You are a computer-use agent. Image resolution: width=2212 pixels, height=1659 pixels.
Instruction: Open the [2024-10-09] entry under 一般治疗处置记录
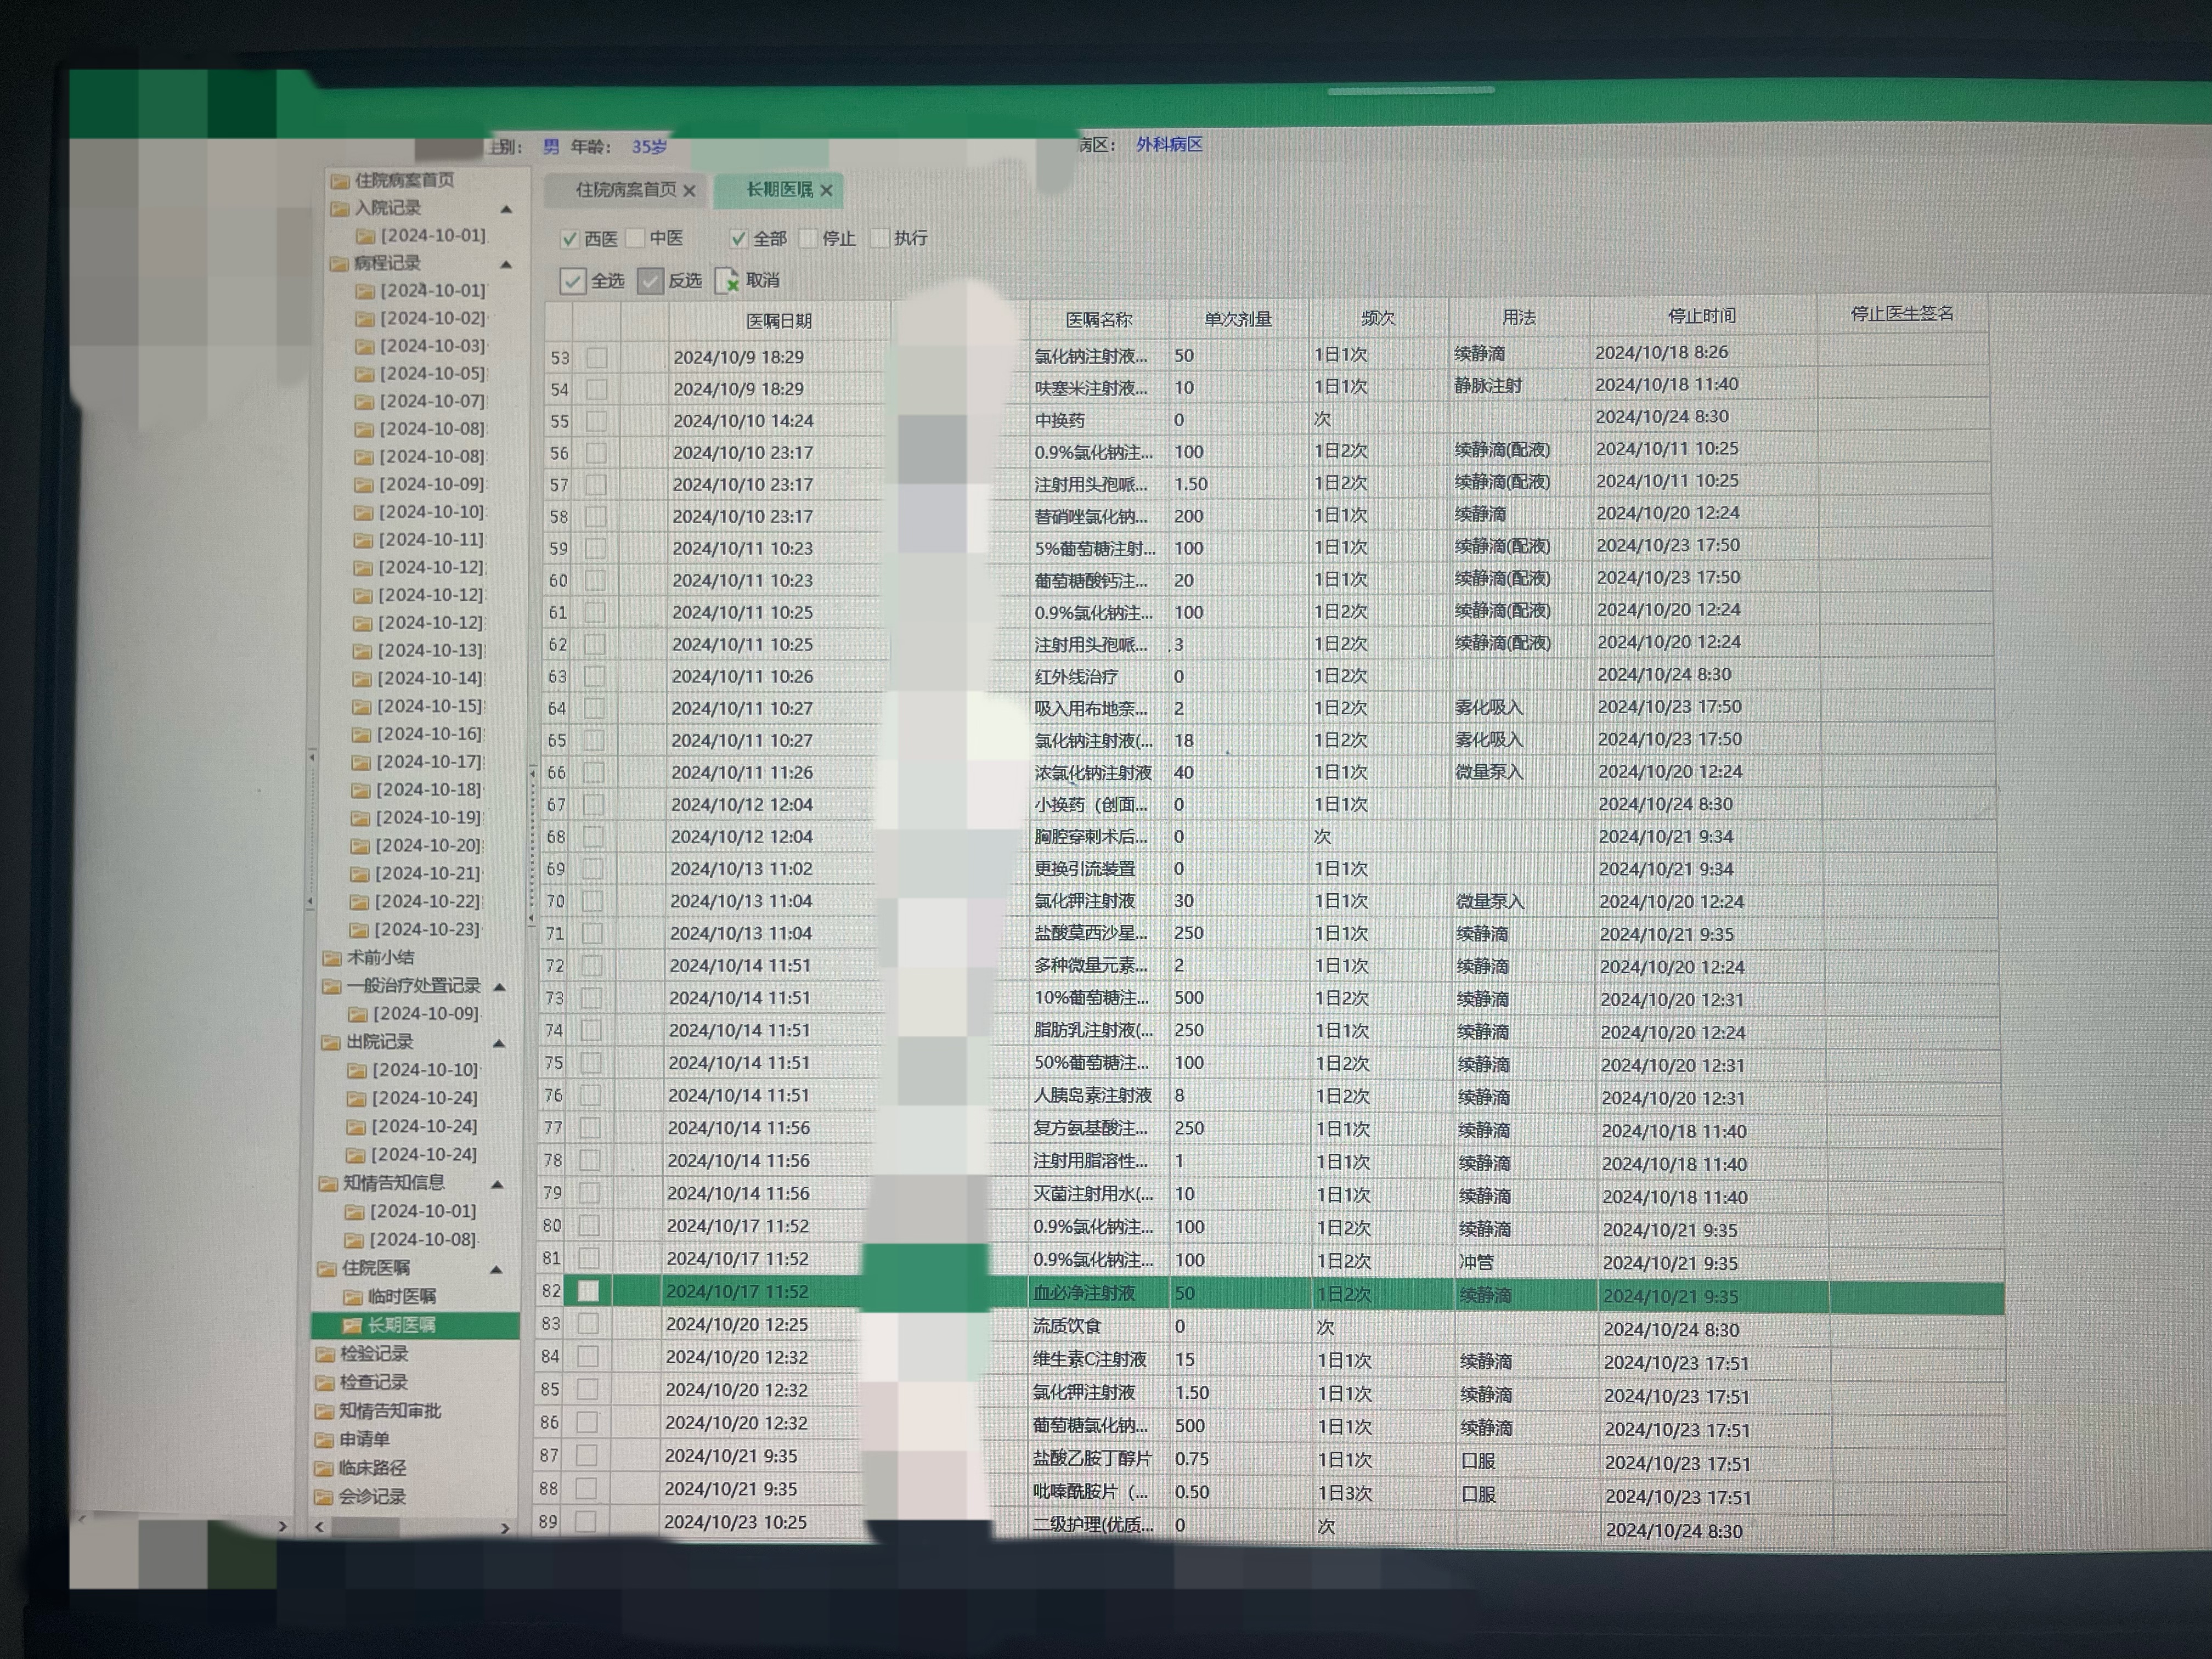click(414, 1013)
